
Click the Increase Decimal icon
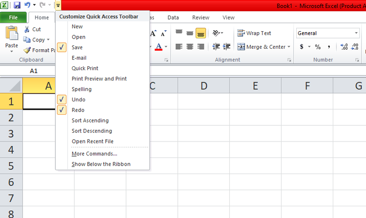pos(344,47)
